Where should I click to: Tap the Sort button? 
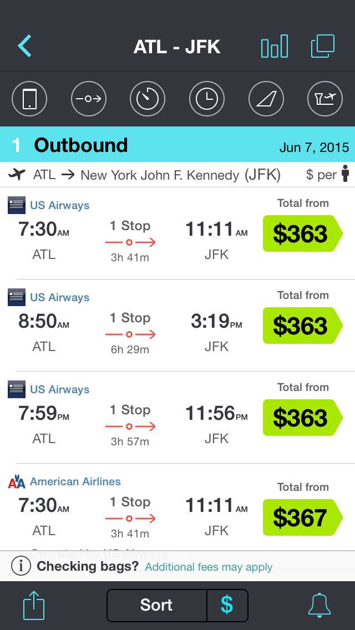[156, 605]
